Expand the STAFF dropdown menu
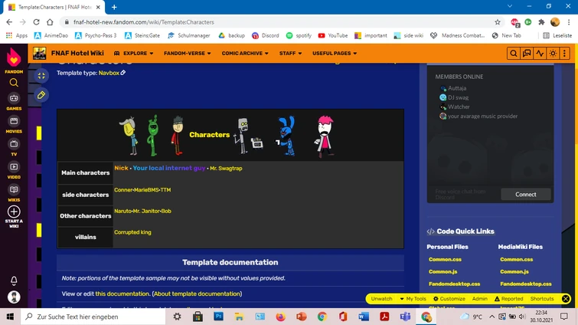This screenshot has width=578, height=325. [x=290, y=53]
